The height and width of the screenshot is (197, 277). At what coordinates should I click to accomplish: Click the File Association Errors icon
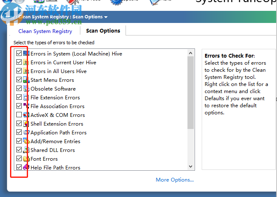pyautogui.click(x=26, y=106)
